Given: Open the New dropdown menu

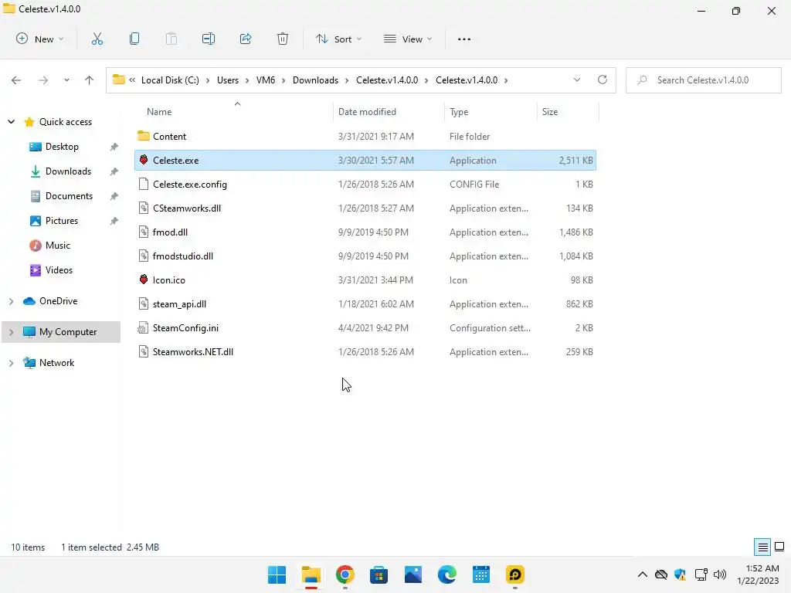Looking at the screenshot, I should click(x=40, y=39).
